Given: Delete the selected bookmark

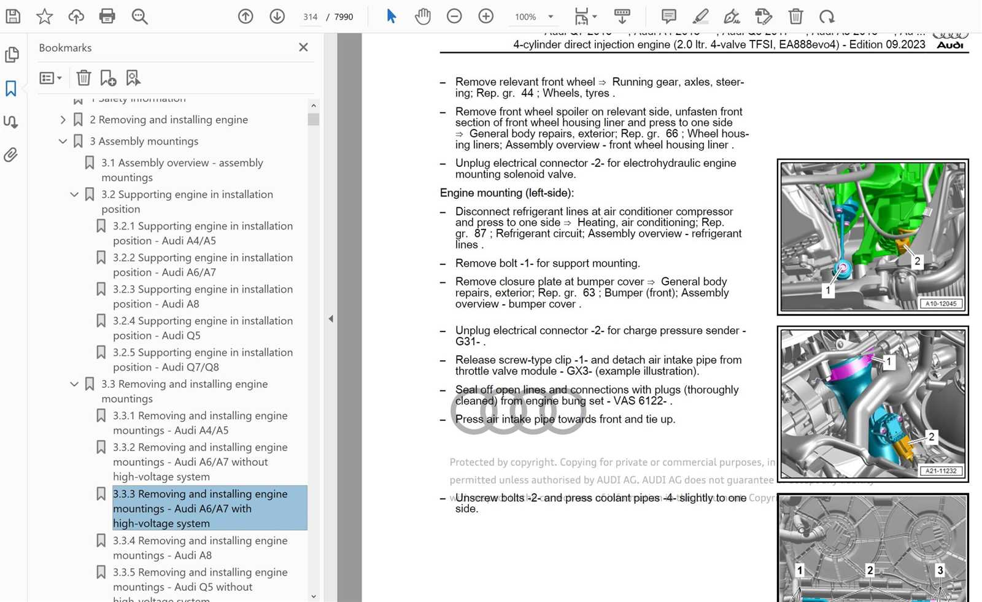Looking at the screenshot, I should pos(83,78).
